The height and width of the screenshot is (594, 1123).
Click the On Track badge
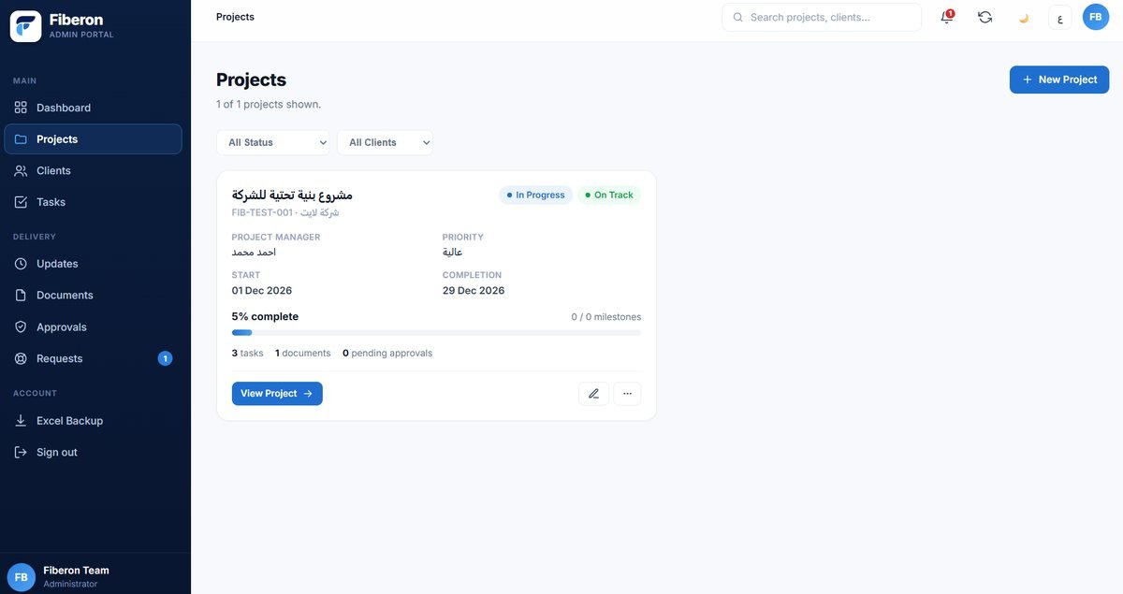[609, 195]
